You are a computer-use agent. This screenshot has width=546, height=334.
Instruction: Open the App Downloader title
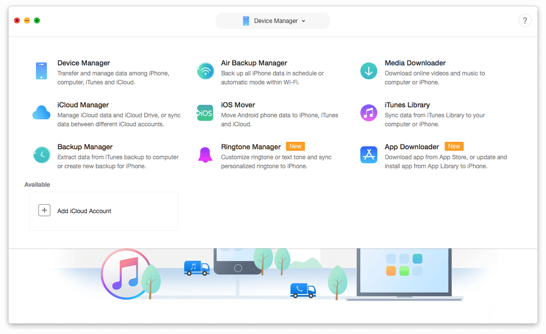(412, 147)
